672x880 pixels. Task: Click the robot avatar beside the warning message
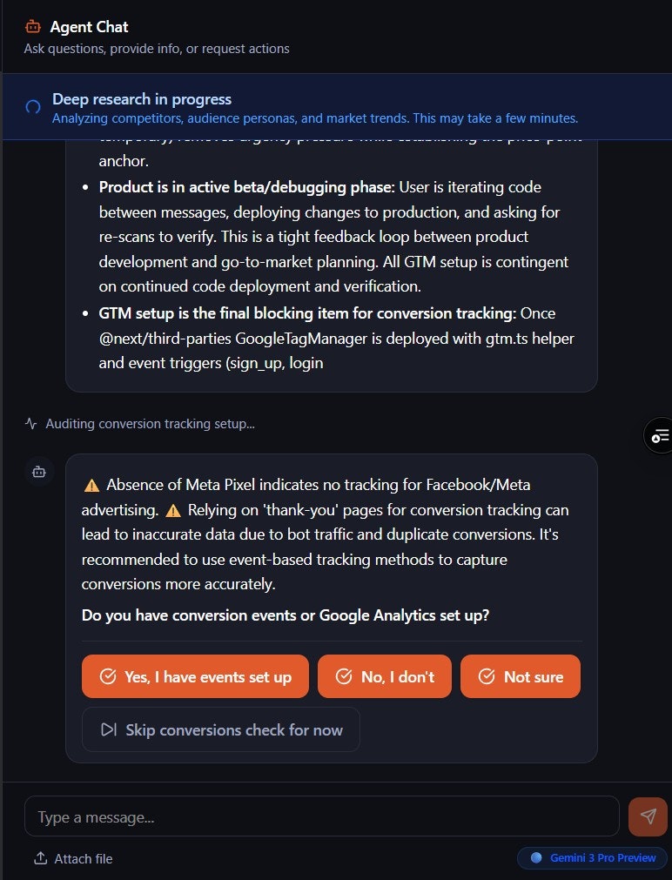pos(38,471)
